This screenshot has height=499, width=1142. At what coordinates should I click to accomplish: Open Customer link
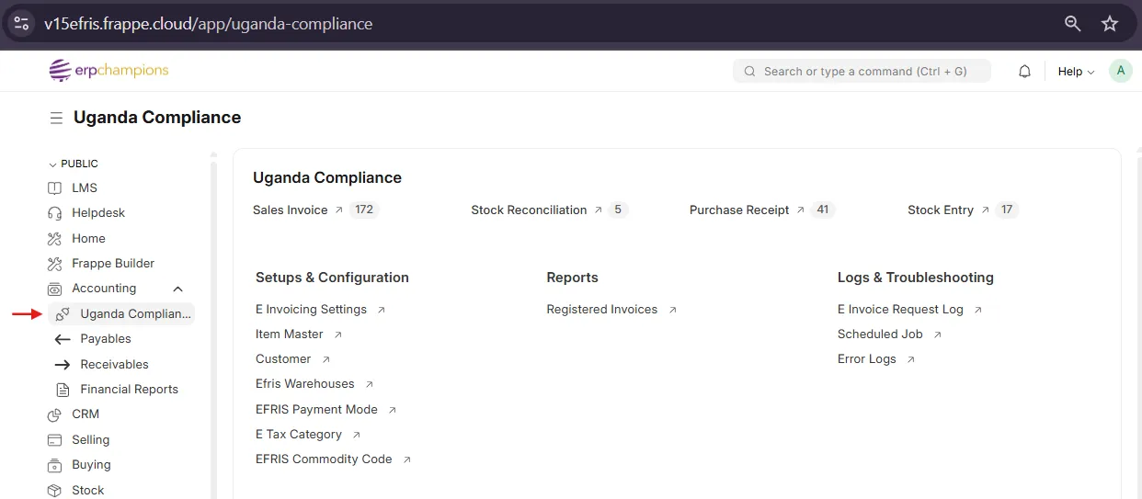[283, 359]
